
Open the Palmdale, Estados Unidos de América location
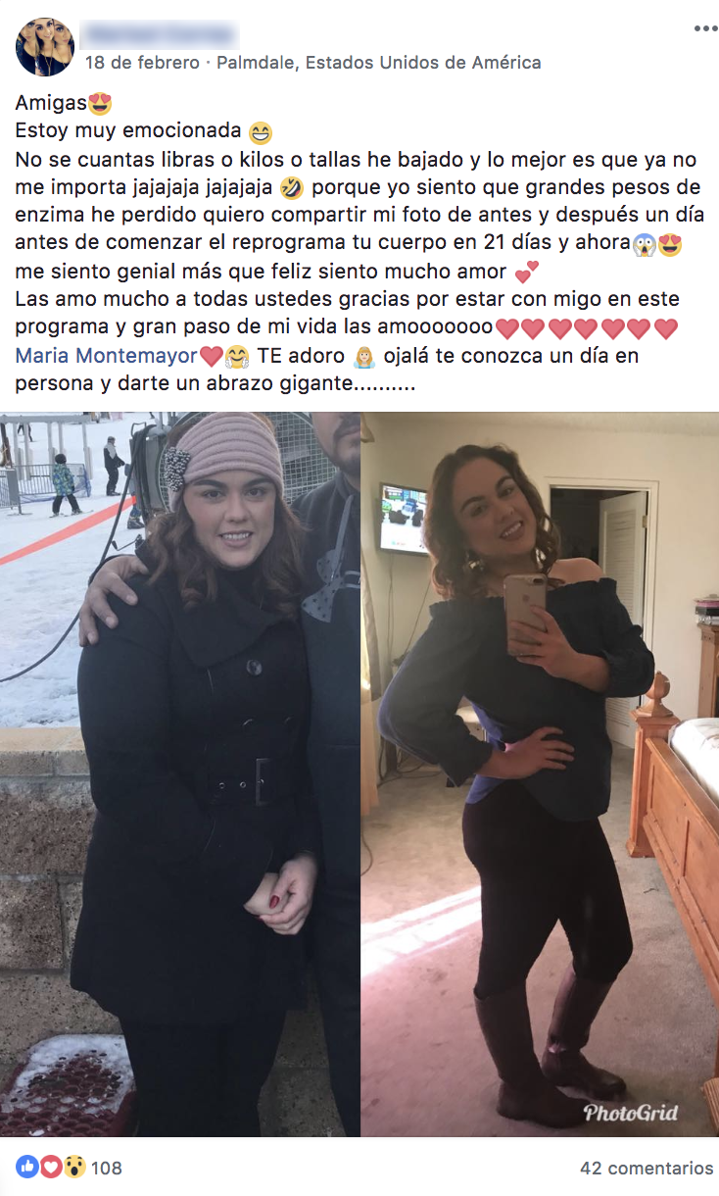(378, 63)
